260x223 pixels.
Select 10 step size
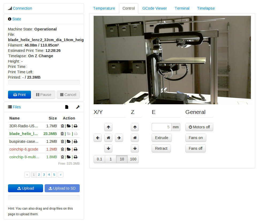coord(122,159)
